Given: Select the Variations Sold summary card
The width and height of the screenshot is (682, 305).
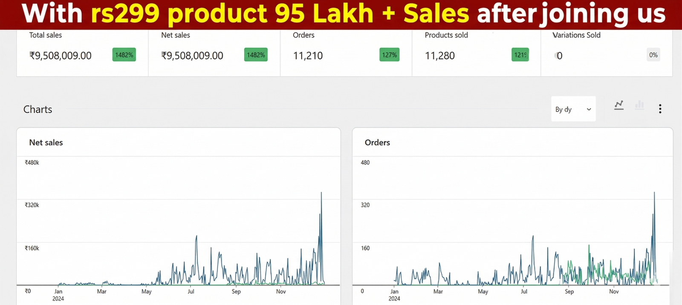Looking at the screenshot, I should click(x=606, y=53).
